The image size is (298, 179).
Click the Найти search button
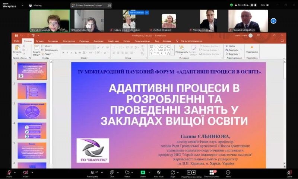coord(230,46)
